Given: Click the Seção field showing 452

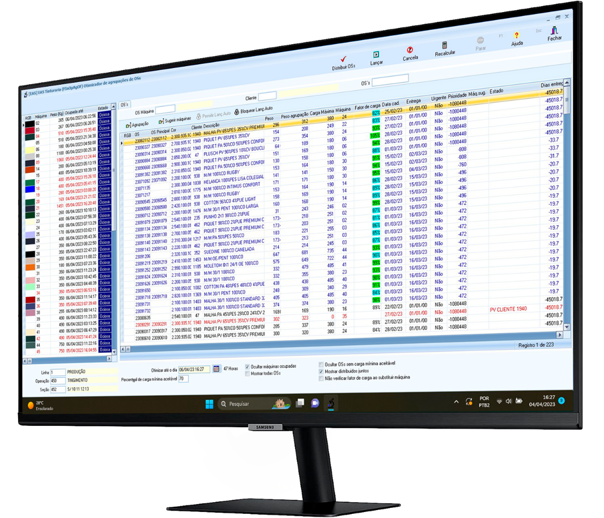Looking at the screenshot, I should click(58, 390).
